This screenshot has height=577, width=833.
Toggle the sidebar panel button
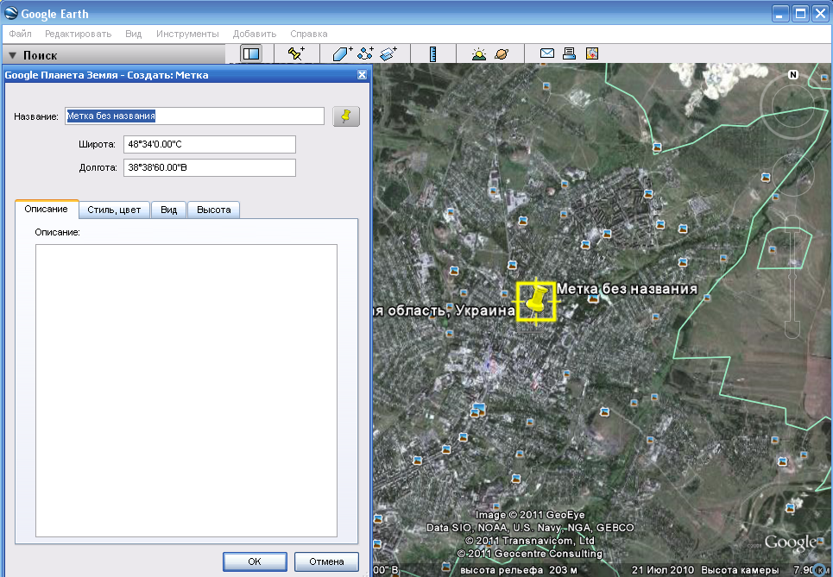tap(250, 53)
